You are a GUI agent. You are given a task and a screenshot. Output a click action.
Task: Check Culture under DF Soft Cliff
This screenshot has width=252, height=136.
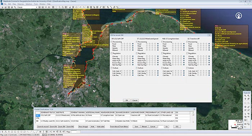click(x=112, y=68)
